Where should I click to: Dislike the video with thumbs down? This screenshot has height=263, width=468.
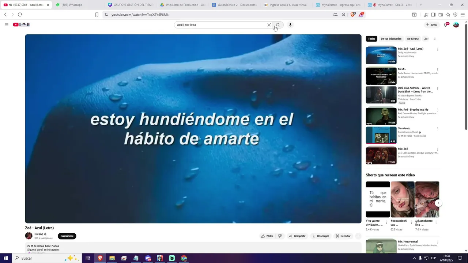(x=280, y=236)
